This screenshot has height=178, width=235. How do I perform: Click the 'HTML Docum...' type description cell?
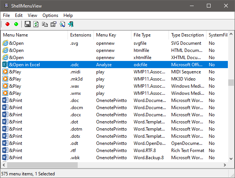[x=187, y=50]
